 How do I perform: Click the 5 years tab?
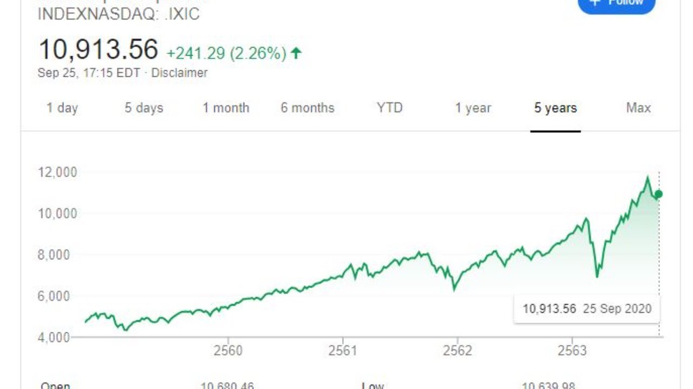[x=555, y=108]
